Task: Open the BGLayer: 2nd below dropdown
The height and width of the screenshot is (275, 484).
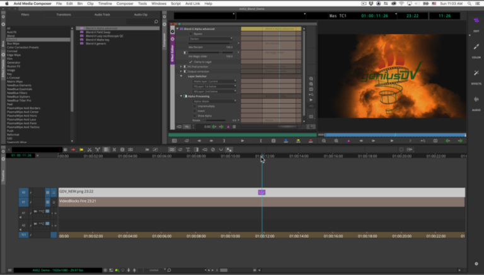Action: (x=214, y=91)
